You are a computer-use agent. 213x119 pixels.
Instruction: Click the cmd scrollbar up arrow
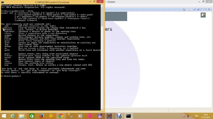click(x=102, y=6)
